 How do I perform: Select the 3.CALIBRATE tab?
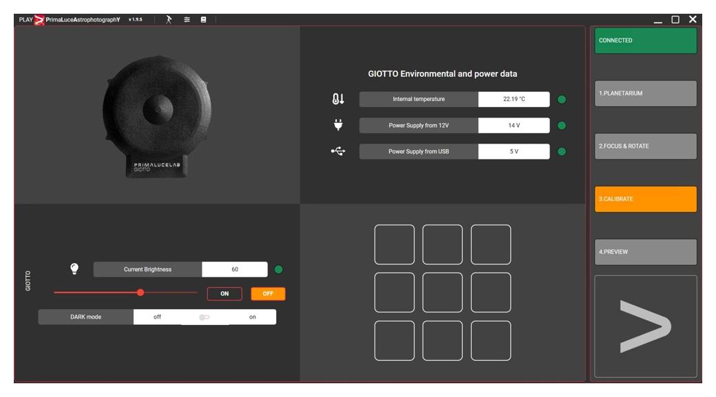tap(645, 199)
